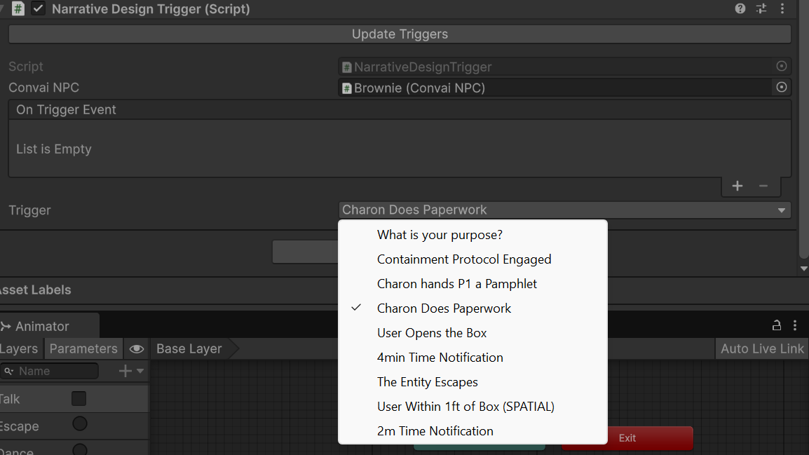Click the Convai NPC object picker icon

point(782,88)
